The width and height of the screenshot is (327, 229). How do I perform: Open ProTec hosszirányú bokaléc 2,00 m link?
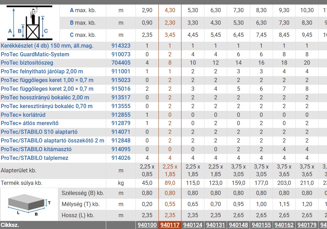45,97
